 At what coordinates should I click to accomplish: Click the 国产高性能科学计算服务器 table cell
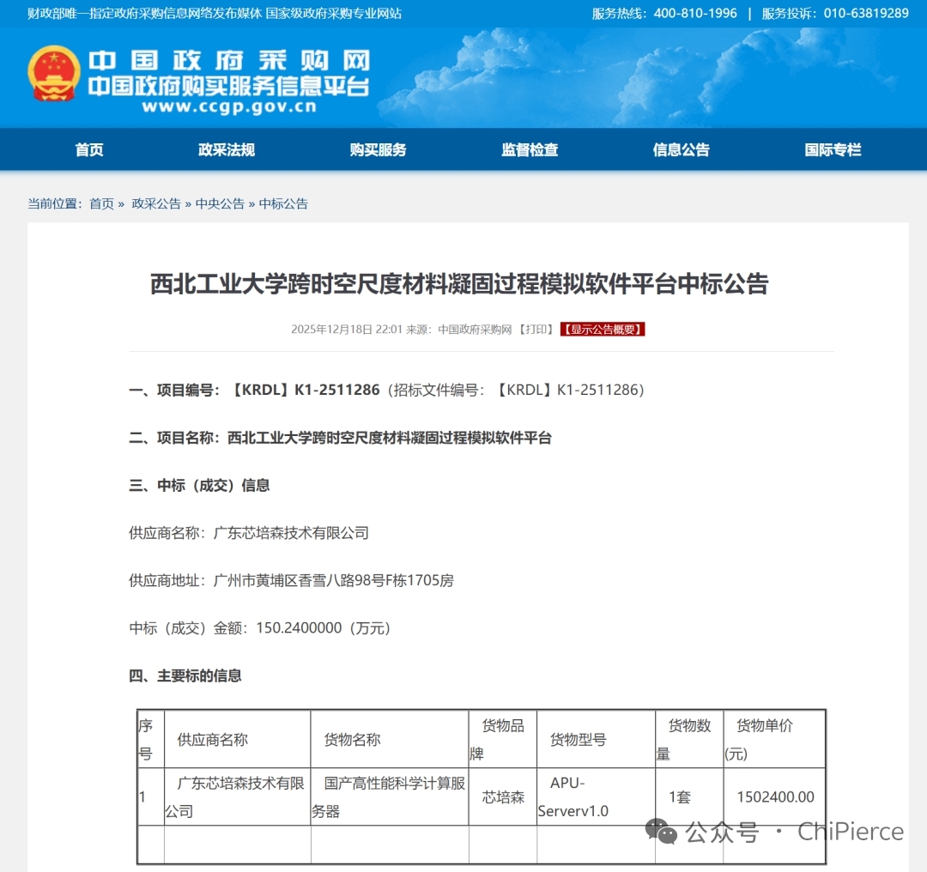pyautogui.click(x=390, y=797)
